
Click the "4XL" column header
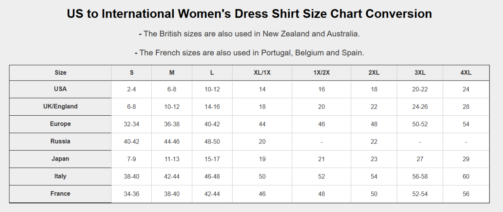[x=466, y=73]
